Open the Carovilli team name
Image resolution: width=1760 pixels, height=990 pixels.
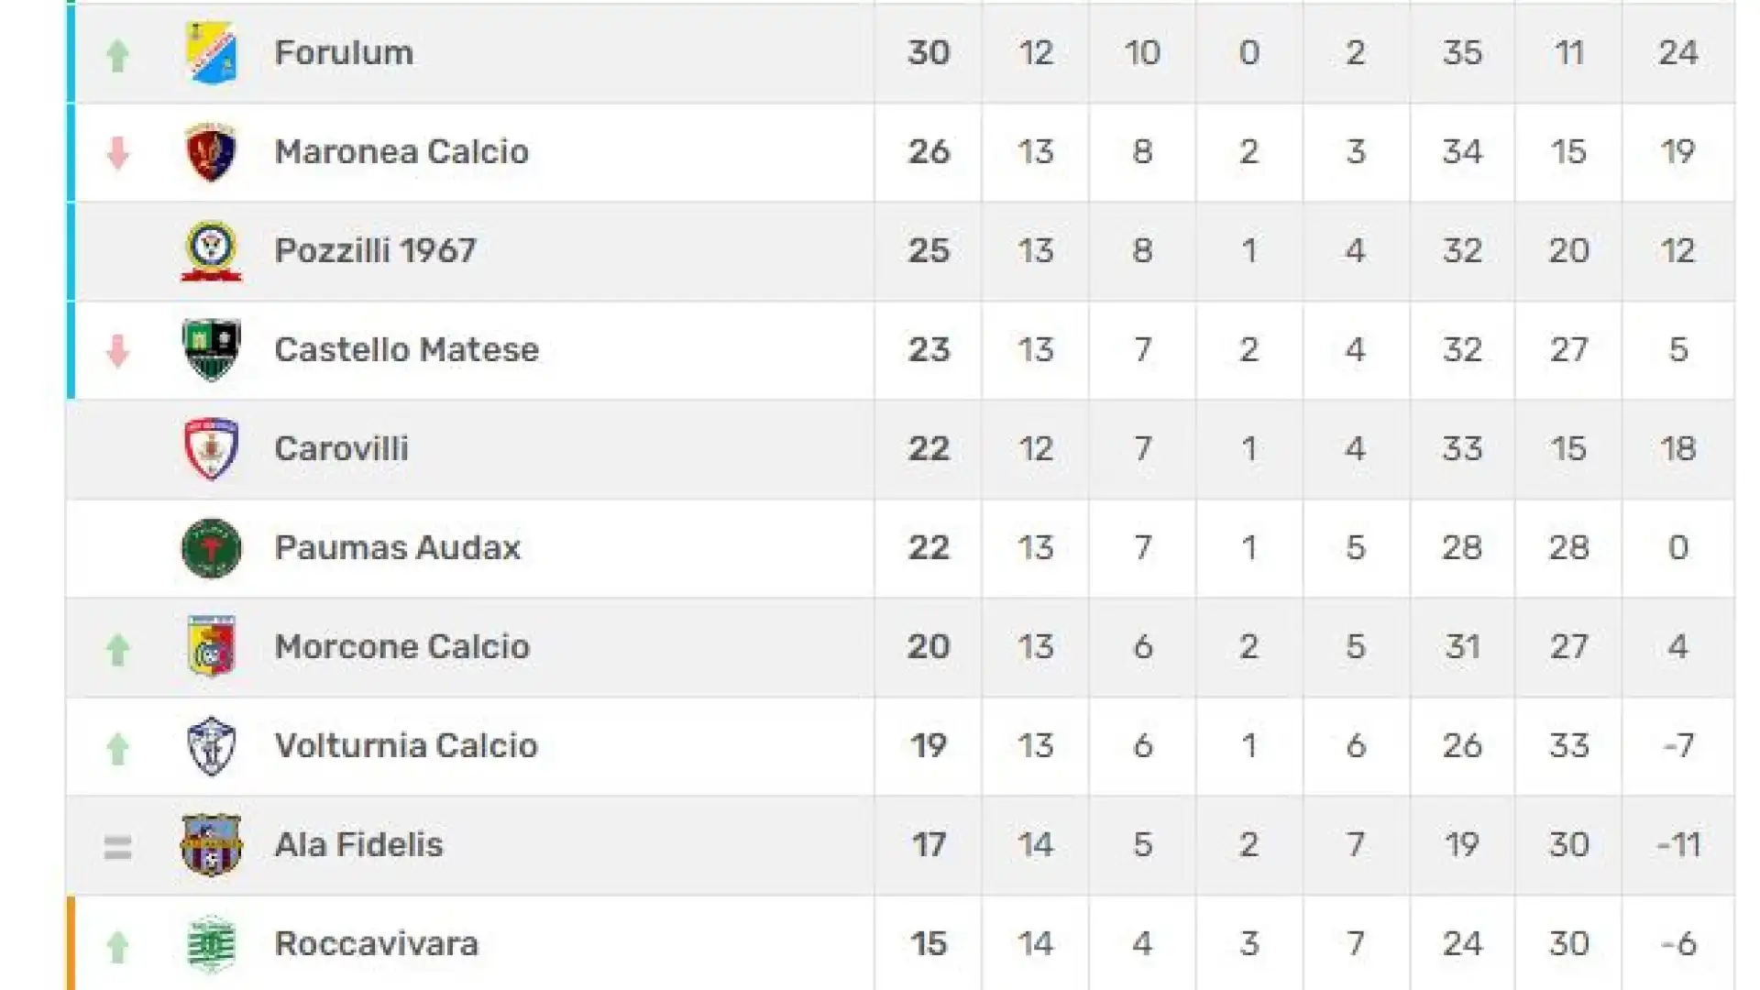(341, 448)
